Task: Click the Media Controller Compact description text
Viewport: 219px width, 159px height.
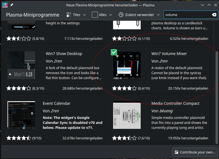Action: [179, 122]
